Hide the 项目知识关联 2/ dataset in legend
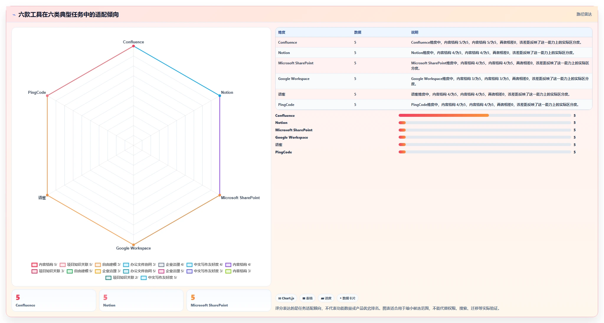Image resolution: width=604 pixels, height=323 pixels. [122, 278]
